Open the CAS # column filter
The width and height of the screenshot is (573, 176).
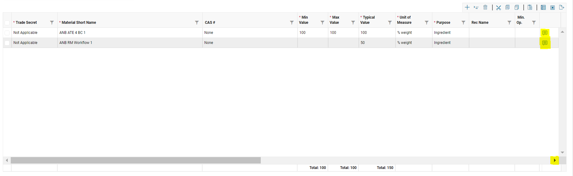(292, 23)
